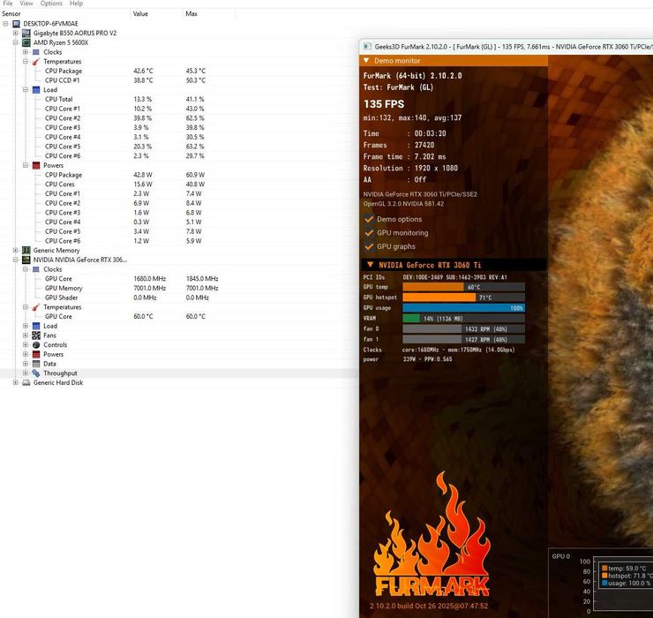The image size is (653, 618).
Task: Click the Sensor column header
Action: click(65, 14)
